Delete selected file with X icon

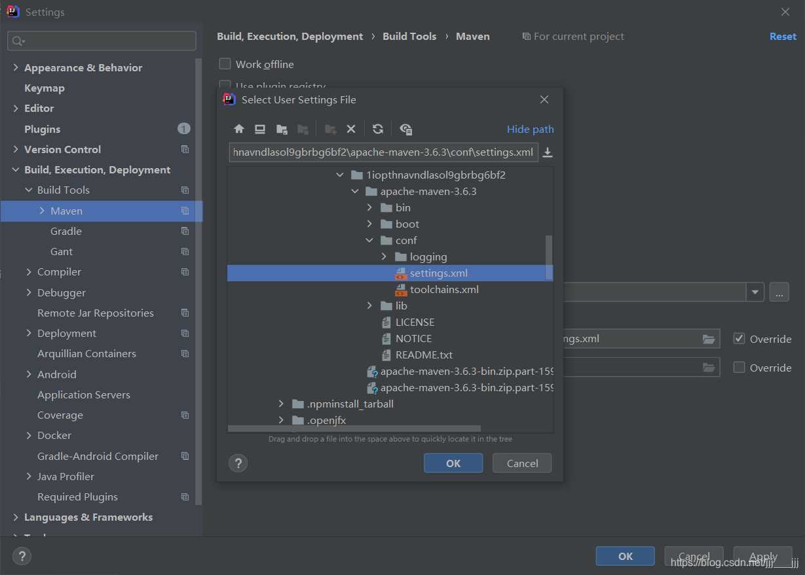click(351, 129)
